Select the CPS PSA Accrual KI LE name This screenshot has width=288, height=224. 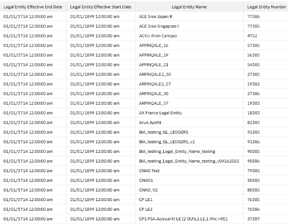[183, 219]
